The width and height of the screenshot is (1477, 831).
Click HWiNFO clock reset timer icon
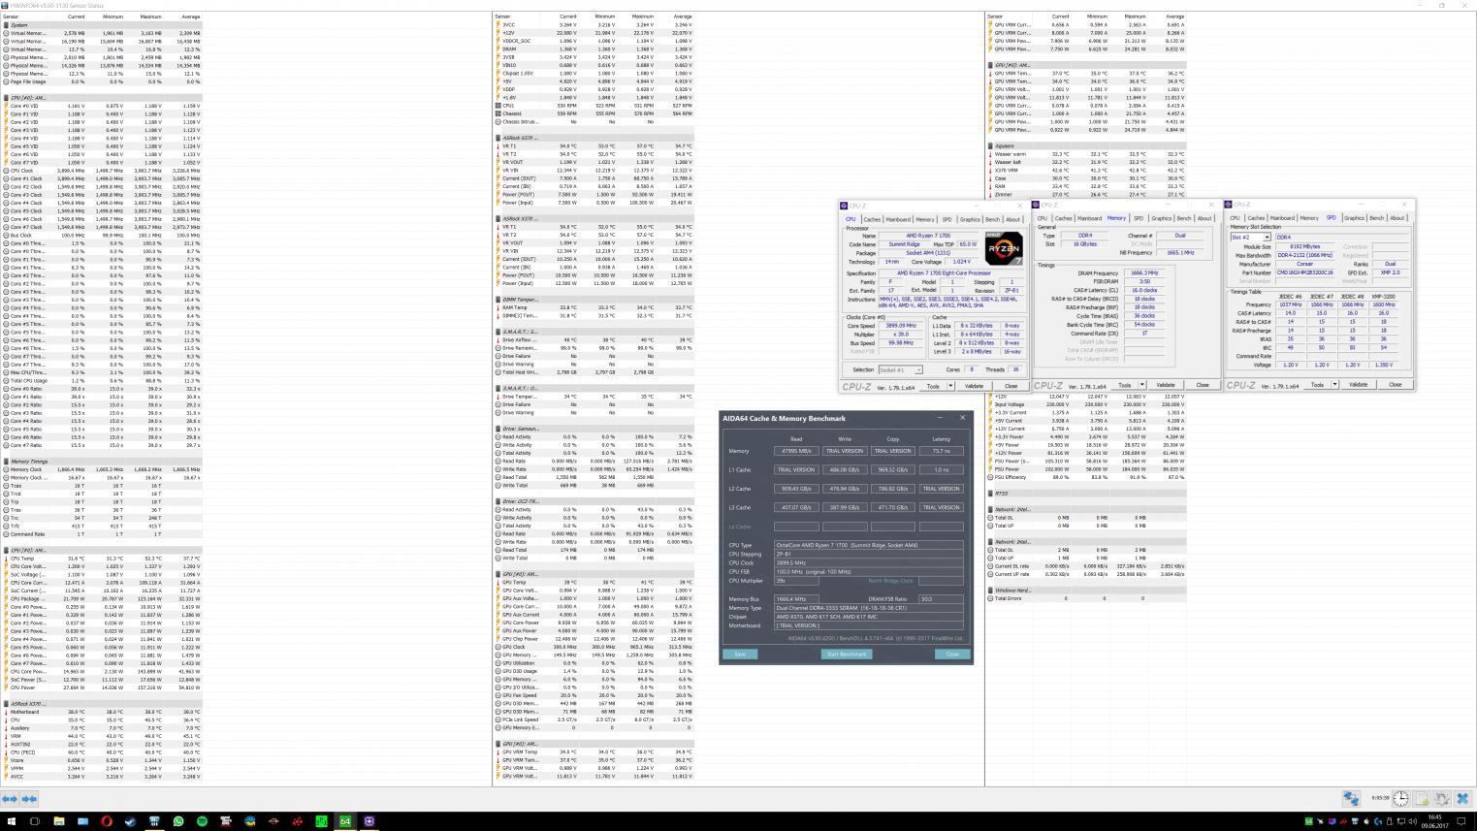click(x=1400, y=799)
